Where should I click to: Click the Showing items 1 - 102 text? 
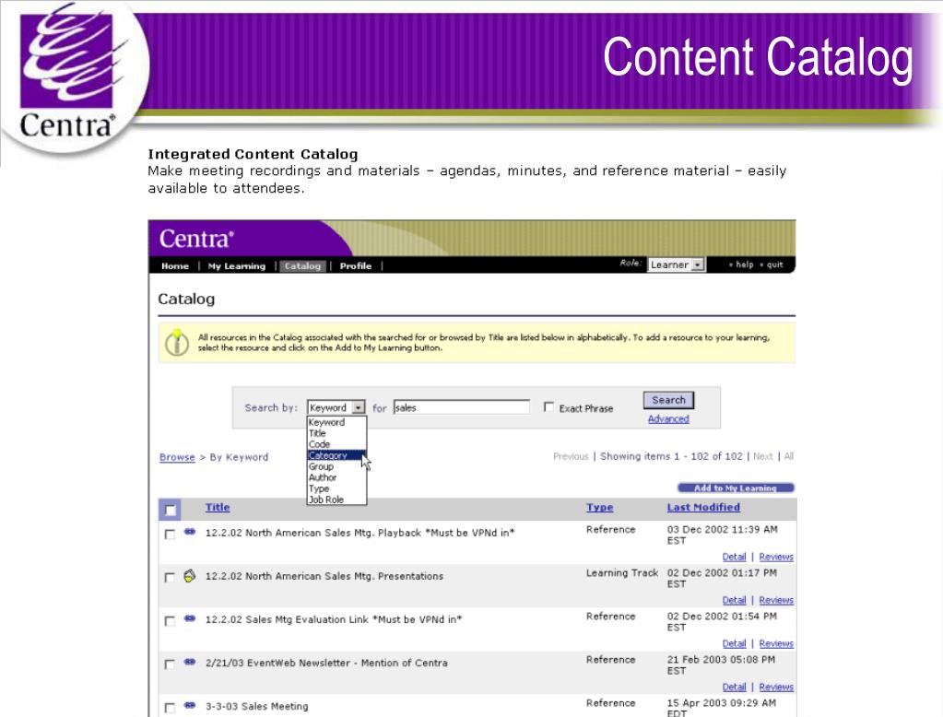pos(671,456)
